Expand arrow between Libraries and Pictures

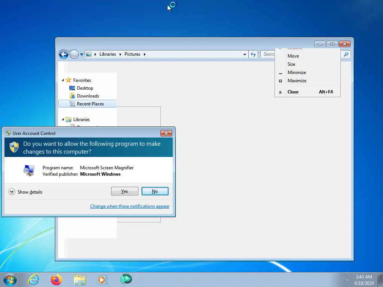coord(120,54)
